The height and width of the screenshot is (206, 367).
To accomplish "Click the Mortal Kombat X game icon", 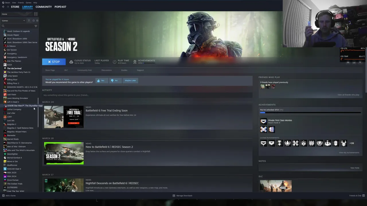I will coord(5,158).
